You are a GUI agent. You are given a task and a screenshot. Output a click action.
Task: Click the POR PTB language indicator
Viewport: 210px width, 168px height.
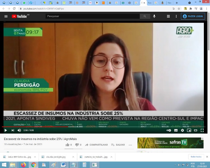(x=193, y=165)
